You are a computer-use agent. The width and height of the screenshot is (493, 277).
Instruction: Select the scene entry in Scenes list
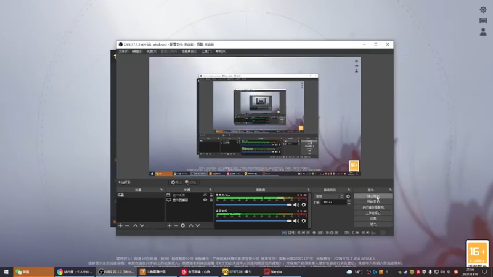(x=141, y=195)
